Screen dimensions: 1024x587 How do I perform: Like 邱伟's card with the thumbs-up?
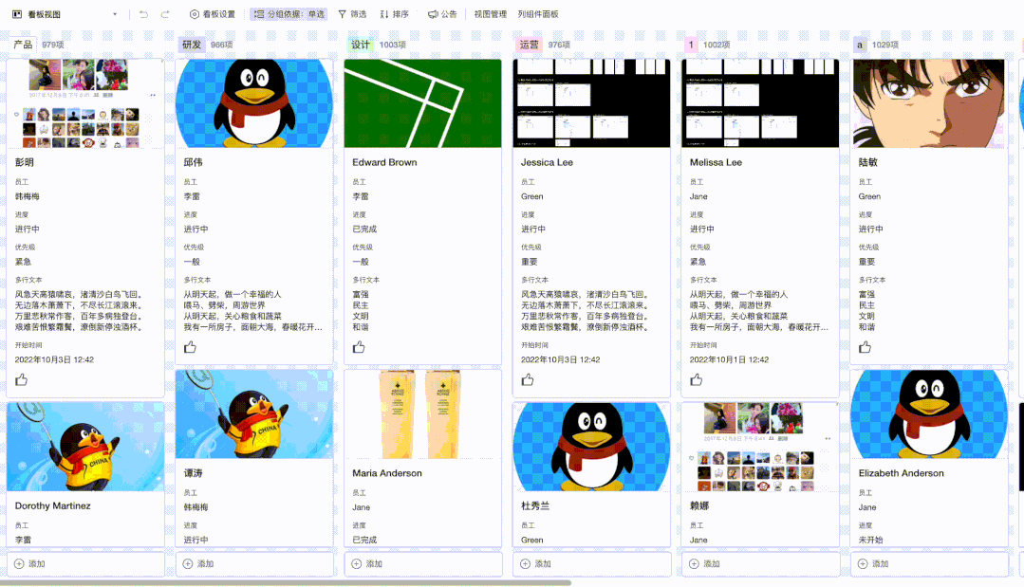[x=191, y=346]
